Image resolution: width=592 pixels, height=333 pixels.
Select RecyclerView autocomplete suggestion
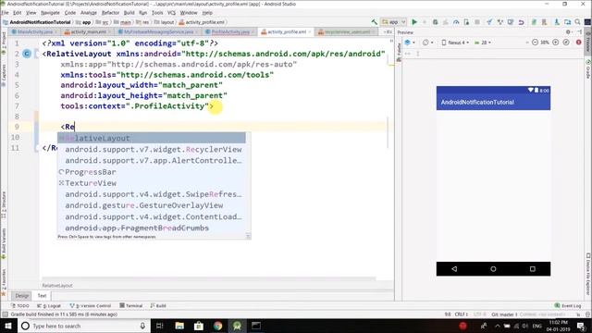click(x=152, y=150)
